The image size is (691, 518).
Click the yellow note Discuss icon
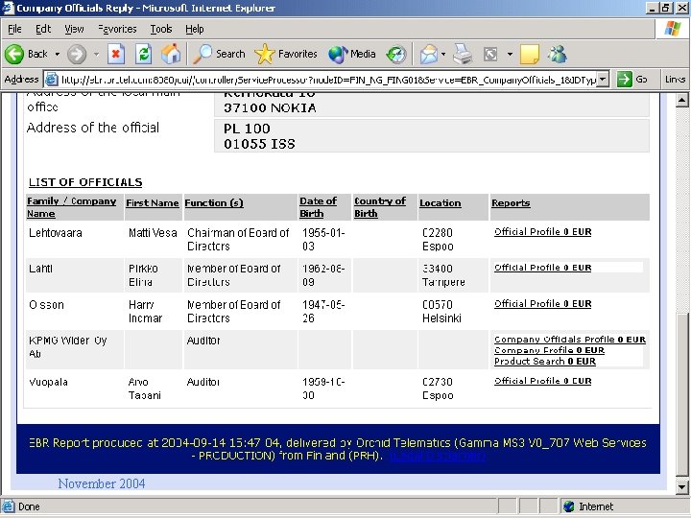point(529,54)
